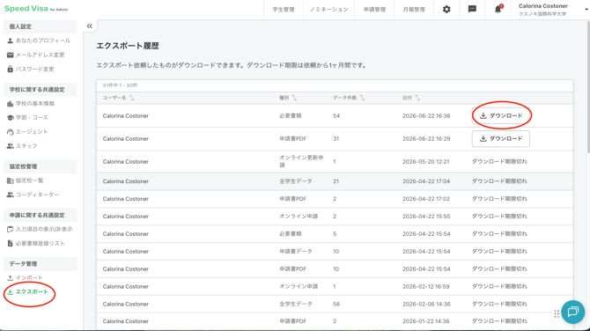Click date 2026-02-06 14:36 cell
This screenshot has height=331, width=590.
tap(426, 304)
